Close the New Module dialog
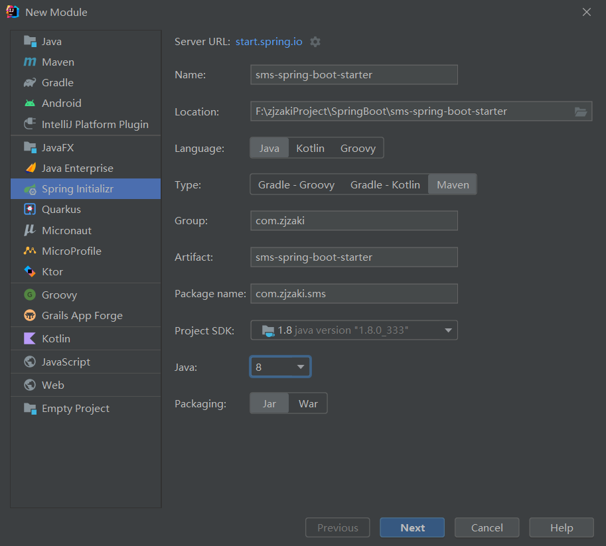606x546 pixels. [x=587, y=12]
